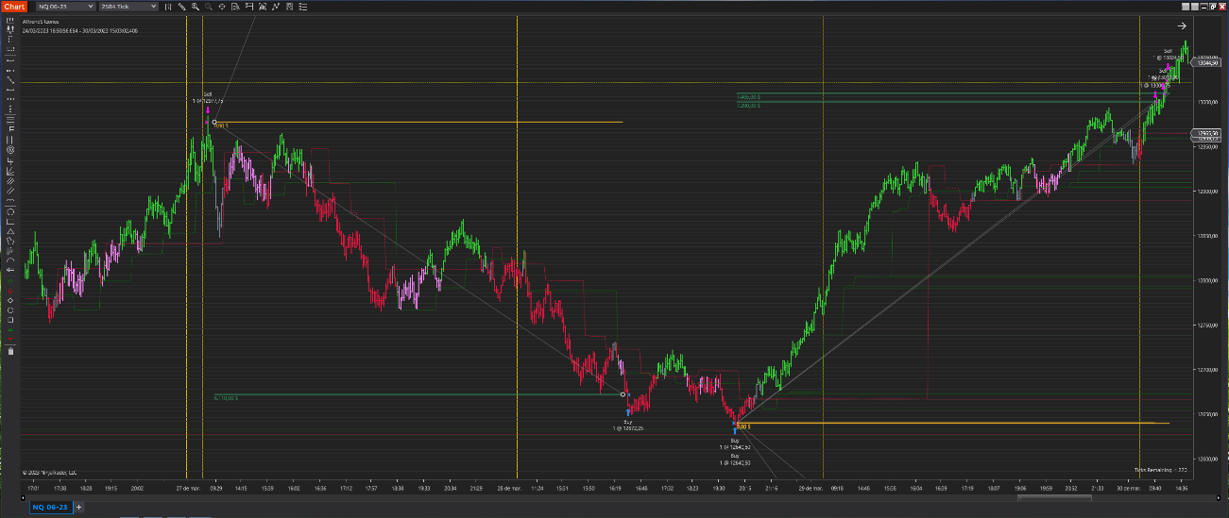1229x518 pixels.
Task: Activate the zoom in magnifier
Action: coord(195,7)
